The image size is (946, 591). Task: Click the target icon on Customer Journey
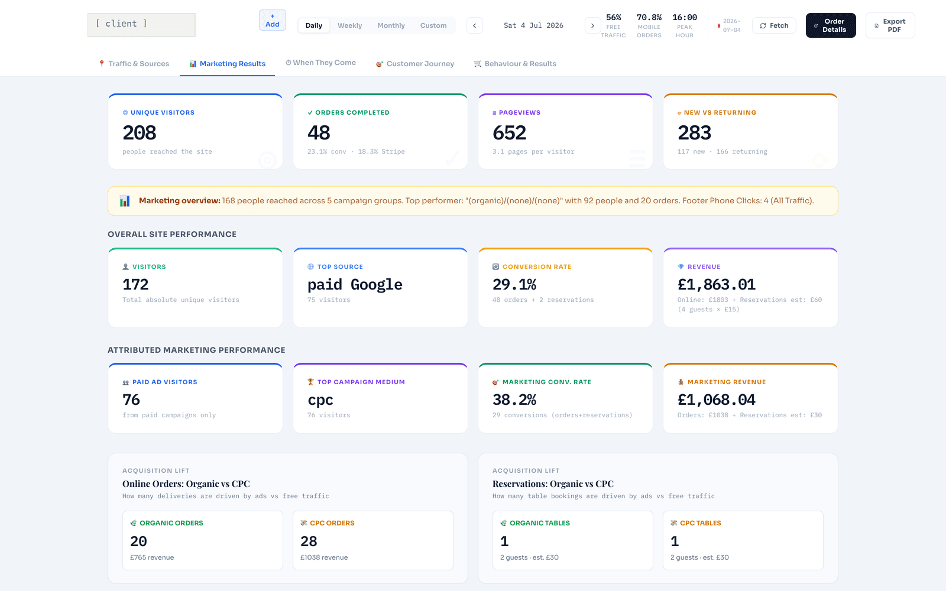[x=380, y=64]
